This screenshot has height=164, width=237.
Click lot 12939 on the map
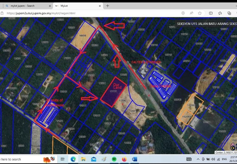pyautogui.click(x=91, y=75)
